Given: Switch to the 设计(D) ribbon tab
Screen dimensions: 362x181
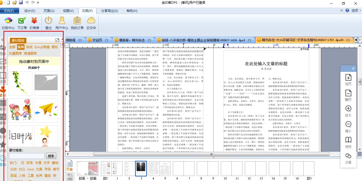Looking at the screenshot, I should coord(30,11).
